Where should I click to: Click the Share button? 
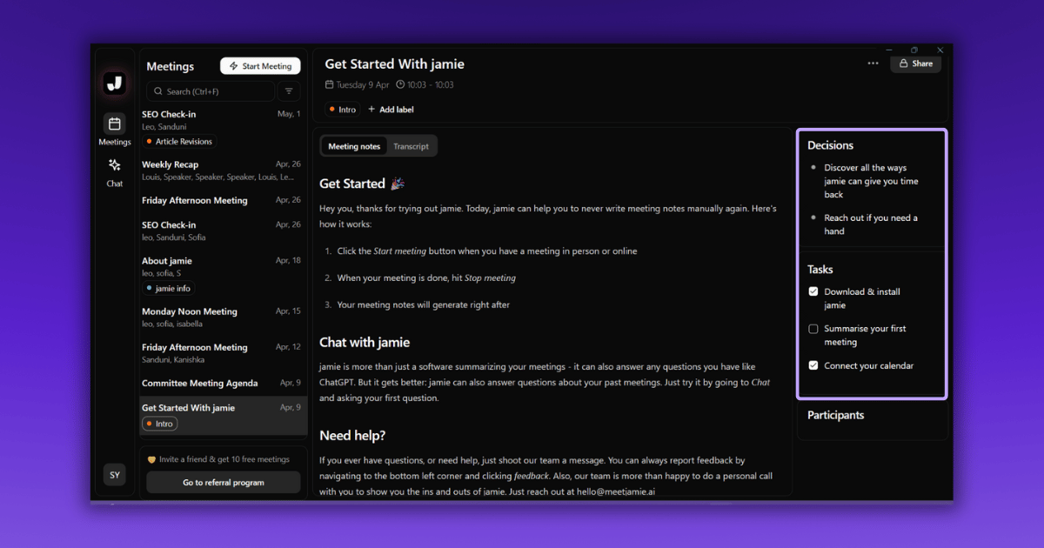pyautogui.click(x=915, y=63)
